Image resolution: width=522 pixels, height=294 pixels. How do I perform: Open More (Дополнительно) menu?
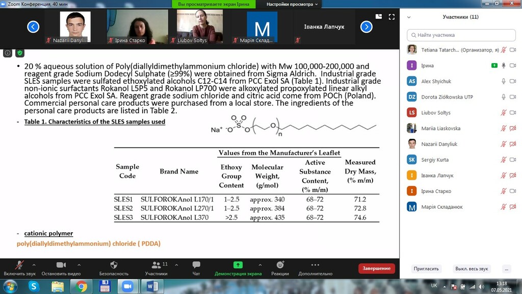click(315, 268)
